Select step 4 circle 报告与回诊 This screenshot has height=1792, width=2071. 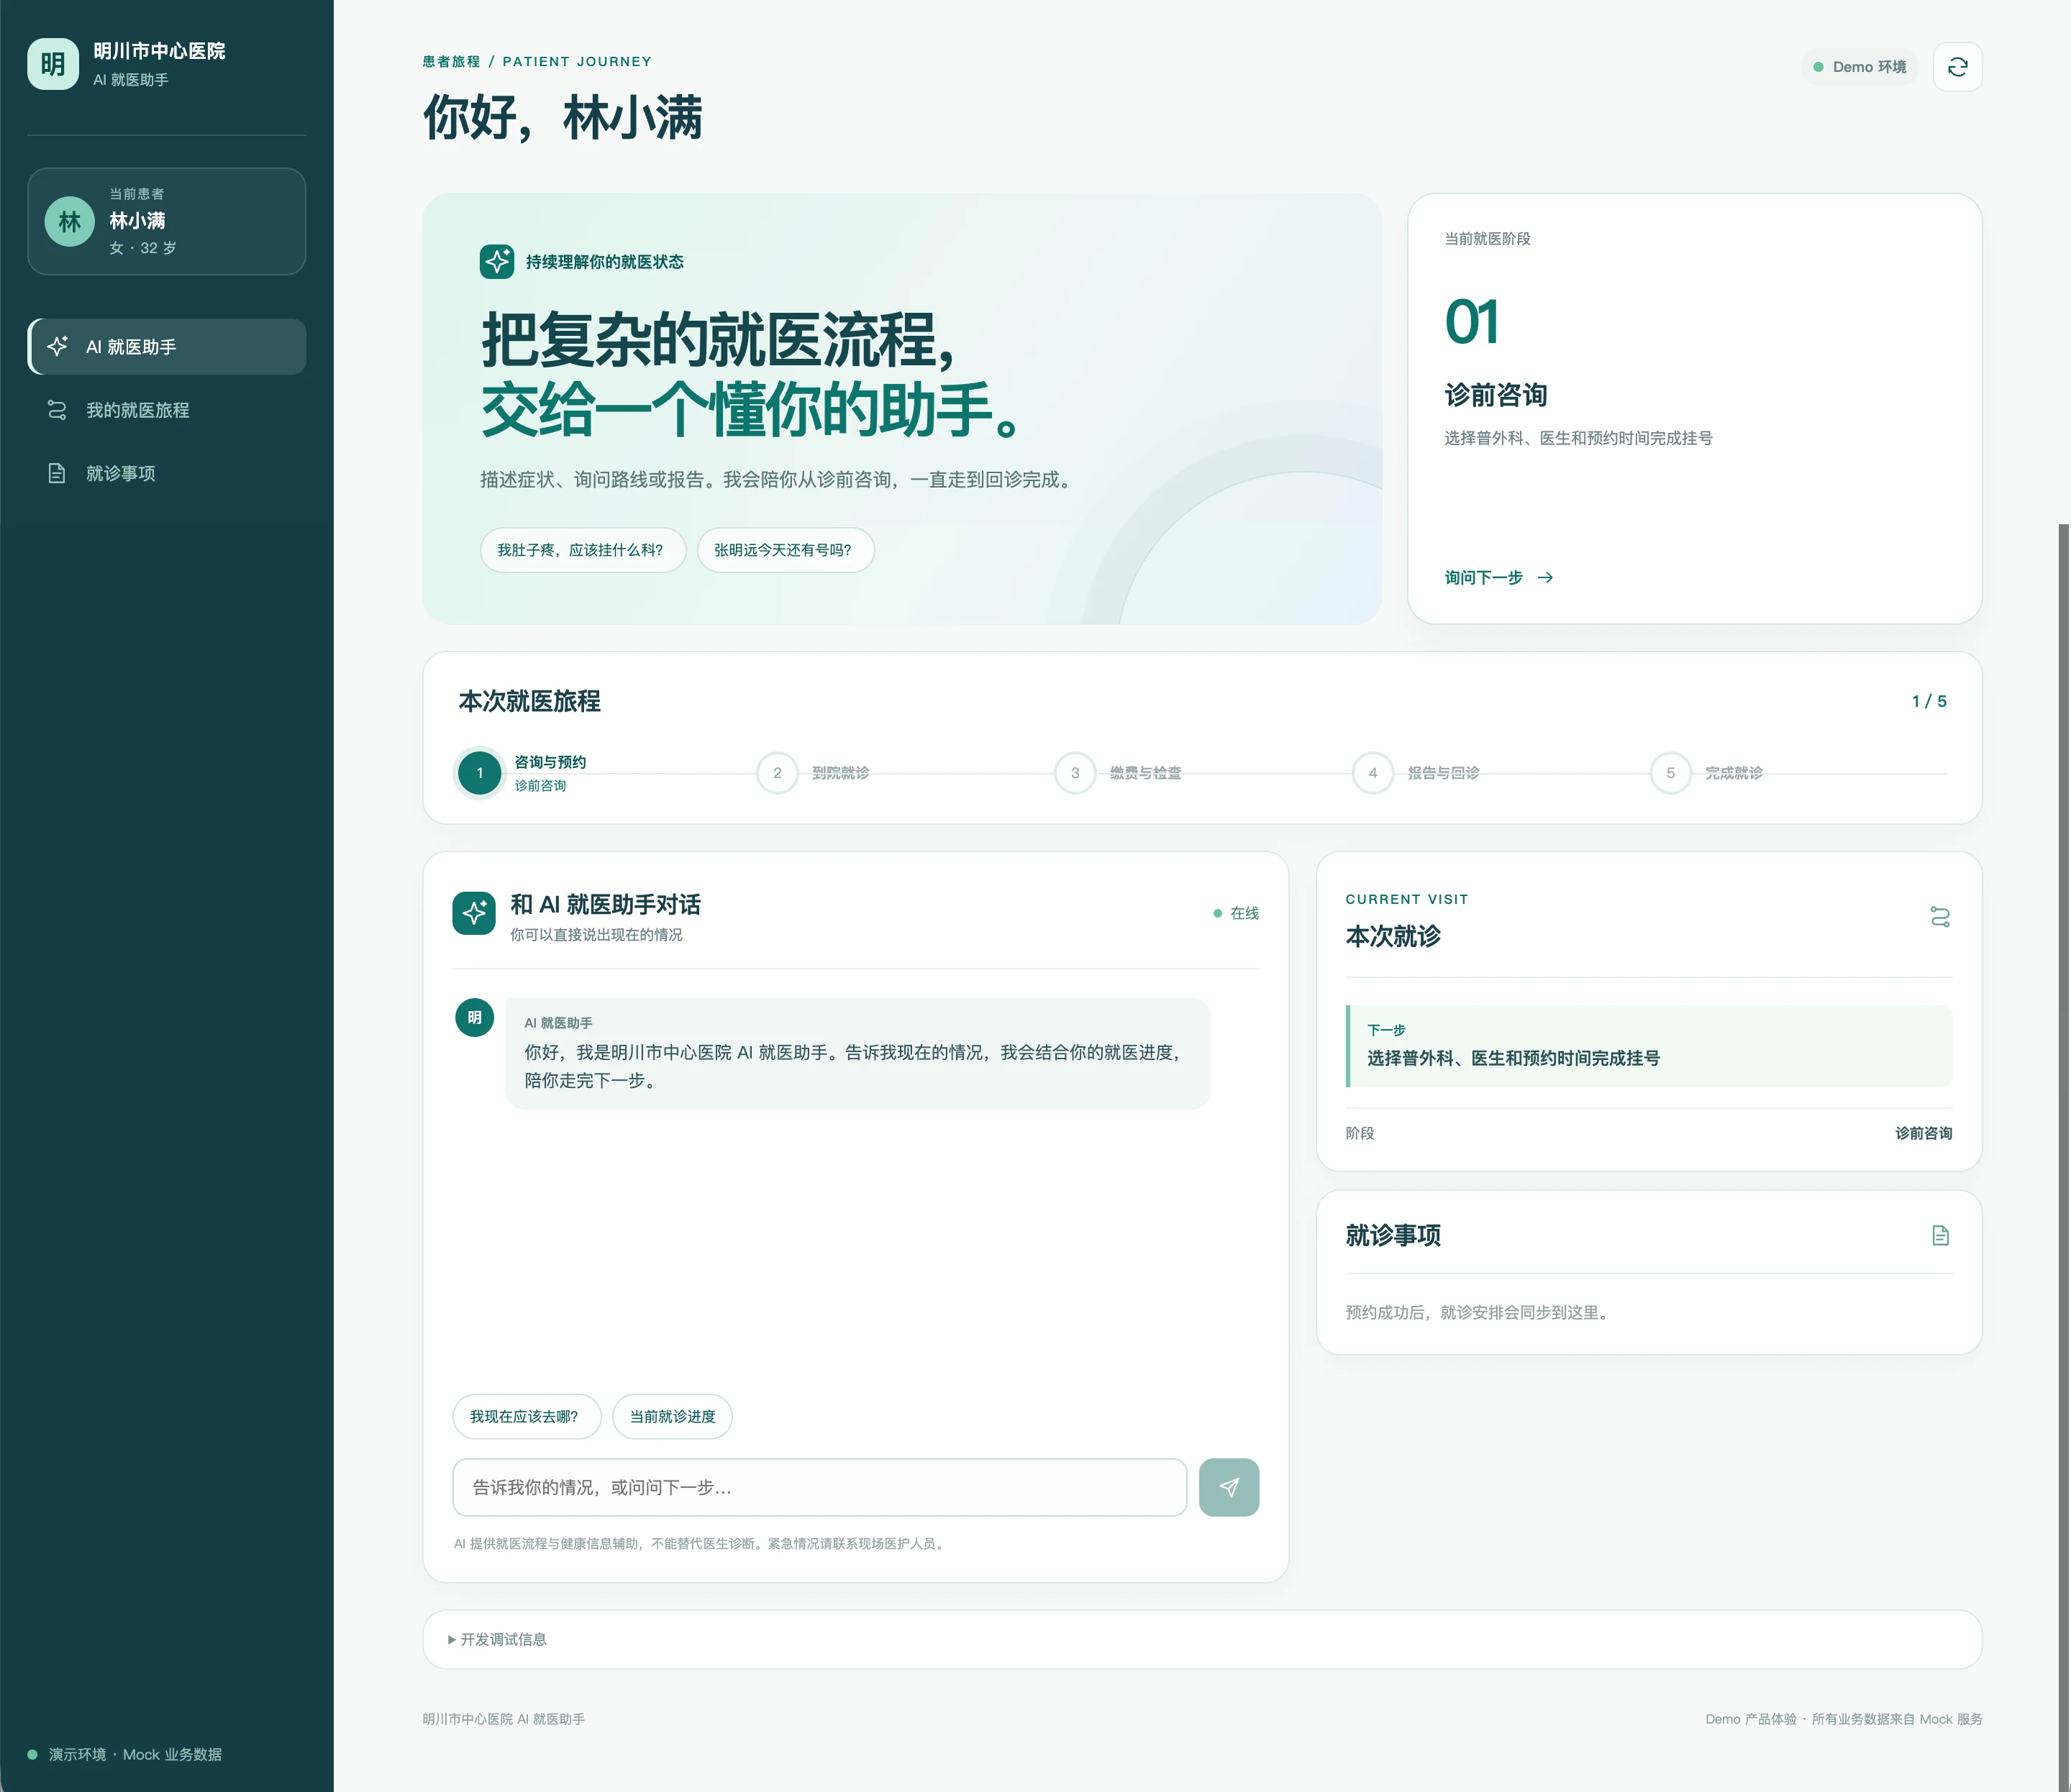pos(1373,773)
